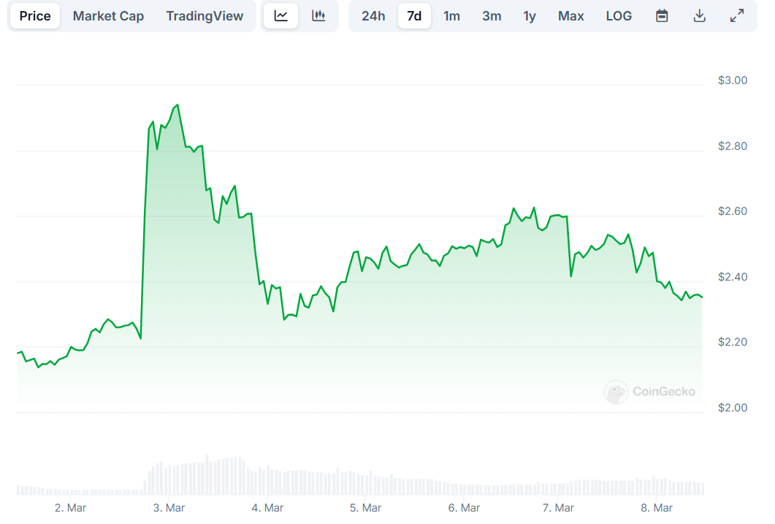This screenshot has height=524, width=775.
Task: Click the 7. Mar date label
Action: 558,508
